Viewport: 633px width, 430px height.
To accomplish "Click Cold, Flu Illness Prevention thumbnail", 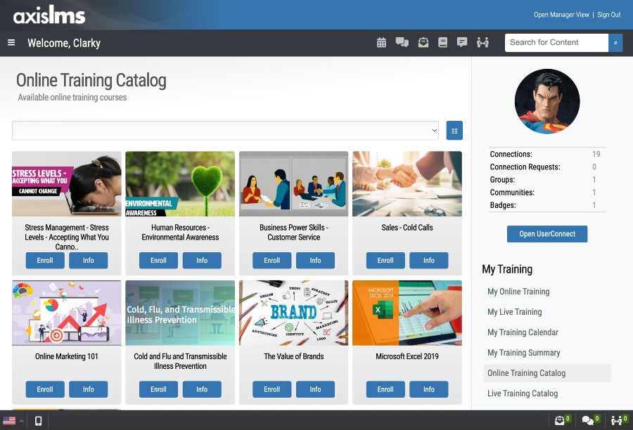I will (x=180, y=313).
